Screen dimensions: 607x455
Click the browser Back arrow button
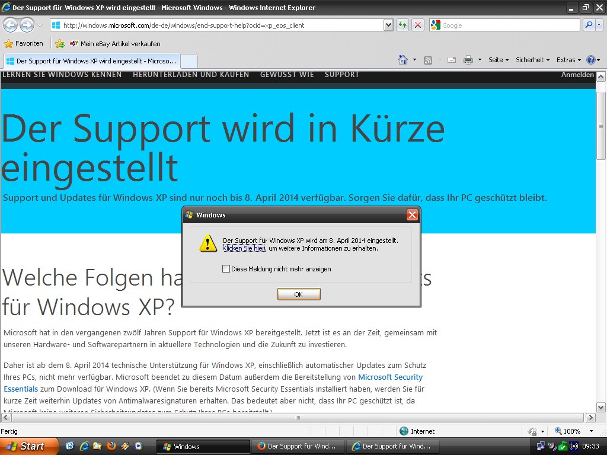(x=10, y=25)
